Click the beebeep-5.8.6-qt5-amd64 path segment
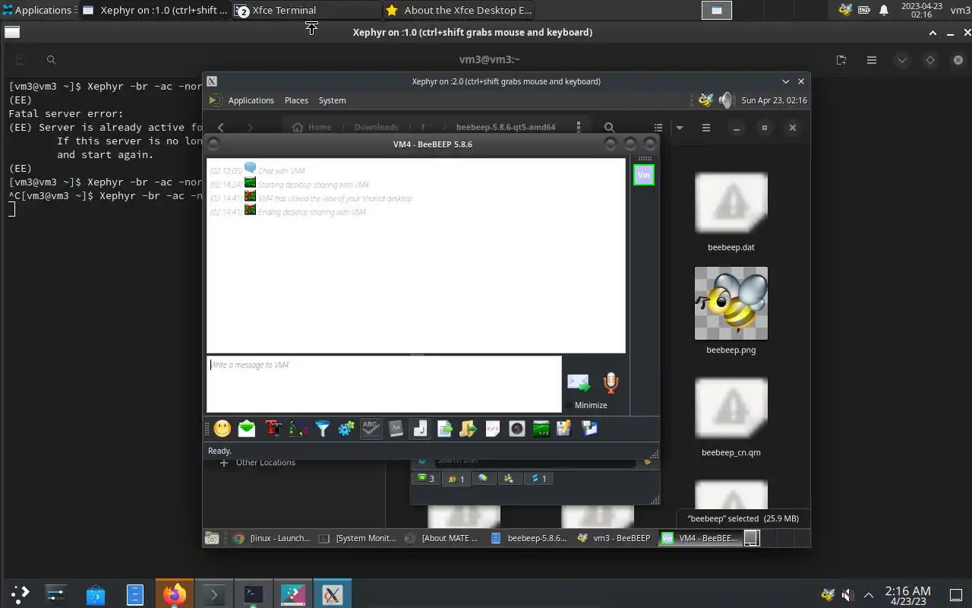The image size is (972, 608). tap(505, 128)
